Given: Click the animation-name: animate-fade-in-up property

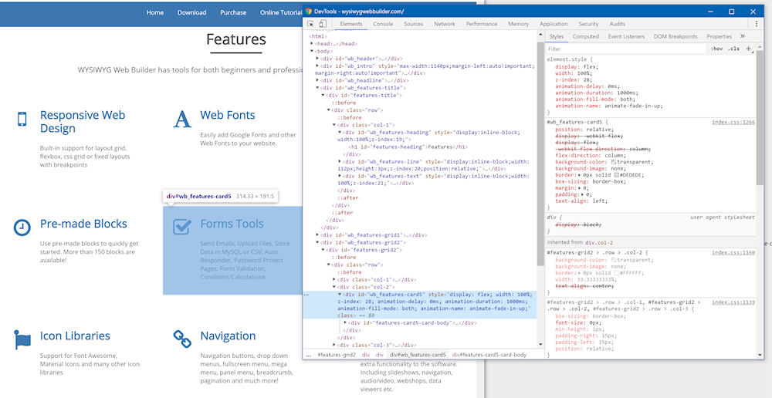Looking at the screenshot, I should pos(609,105).
